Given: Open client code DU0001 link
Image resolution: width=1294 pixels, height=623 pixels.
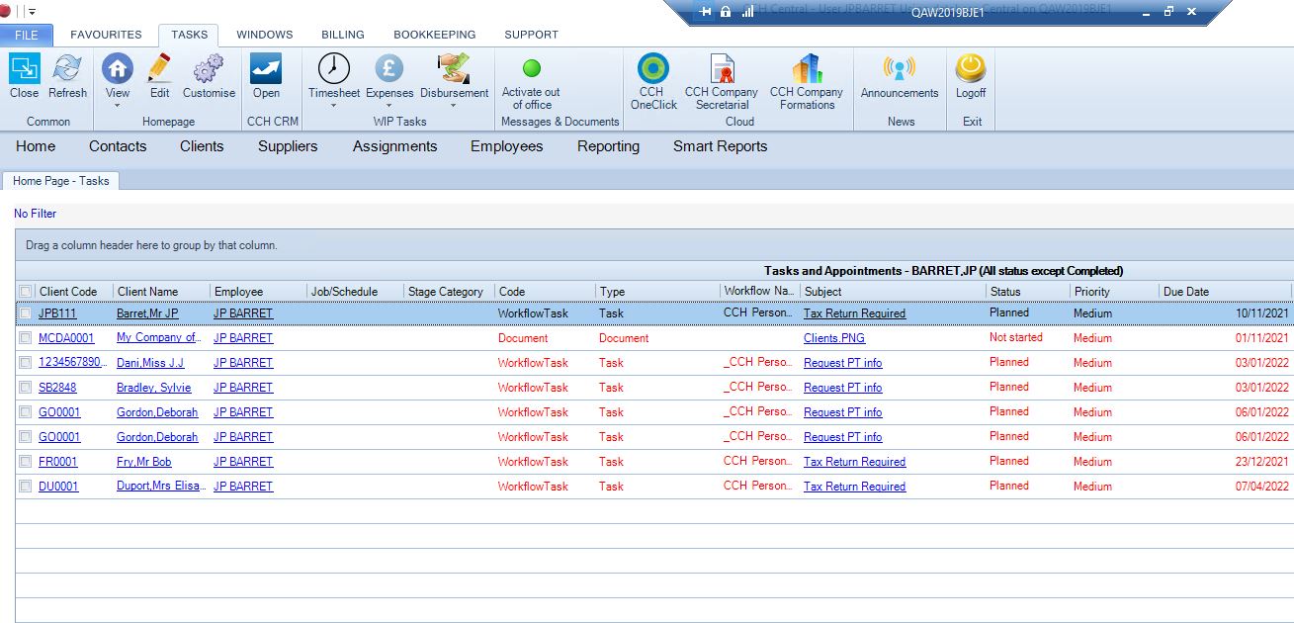Looking at the screenshot, I should [58, 487].
